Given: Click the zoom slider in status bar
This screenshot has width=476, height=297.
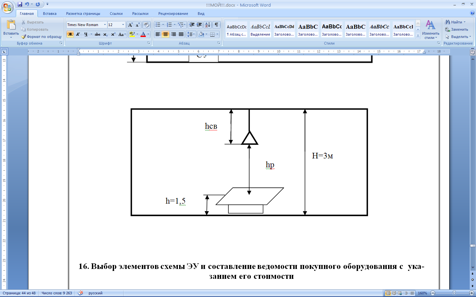Looking at the screenshot, I should click(454, 293).
